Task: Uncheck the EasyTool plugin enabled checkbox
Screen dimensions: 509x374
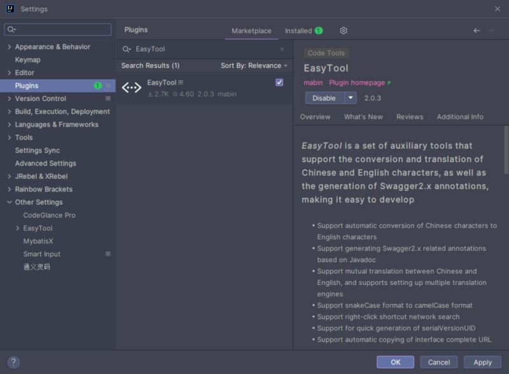Action: (x=279, y=83)
